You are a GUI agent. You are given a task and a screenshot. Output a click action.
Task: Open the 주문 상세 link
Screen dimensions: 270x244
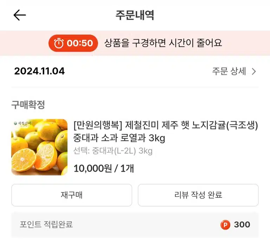tap(234, 71)
